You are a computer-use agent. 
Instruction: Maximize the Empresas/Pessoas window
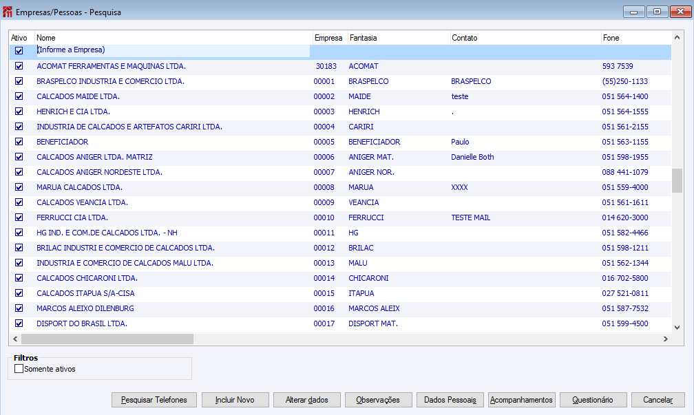click(658, 12)
